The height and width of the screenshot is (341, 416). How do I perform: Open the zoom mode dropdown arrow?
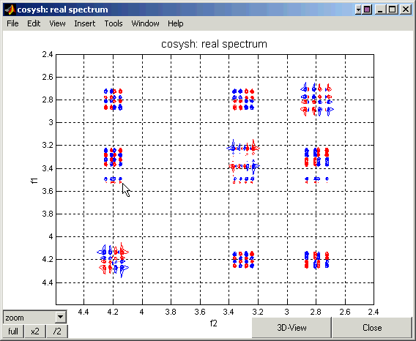point(61,317)
